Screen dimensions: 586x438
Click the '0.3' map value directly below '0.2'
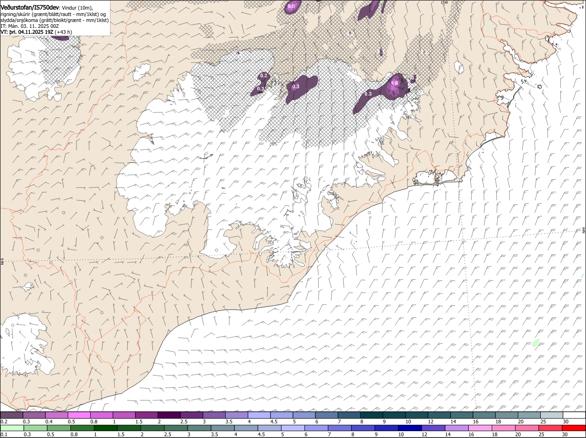[x=260, y=89]
